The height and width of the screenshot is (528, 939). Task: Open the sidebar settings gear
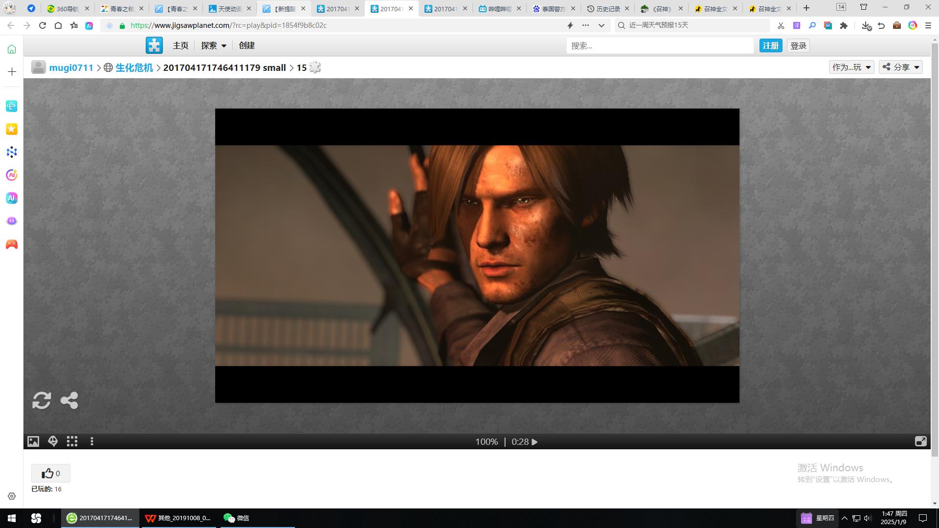tap(12, 496)
